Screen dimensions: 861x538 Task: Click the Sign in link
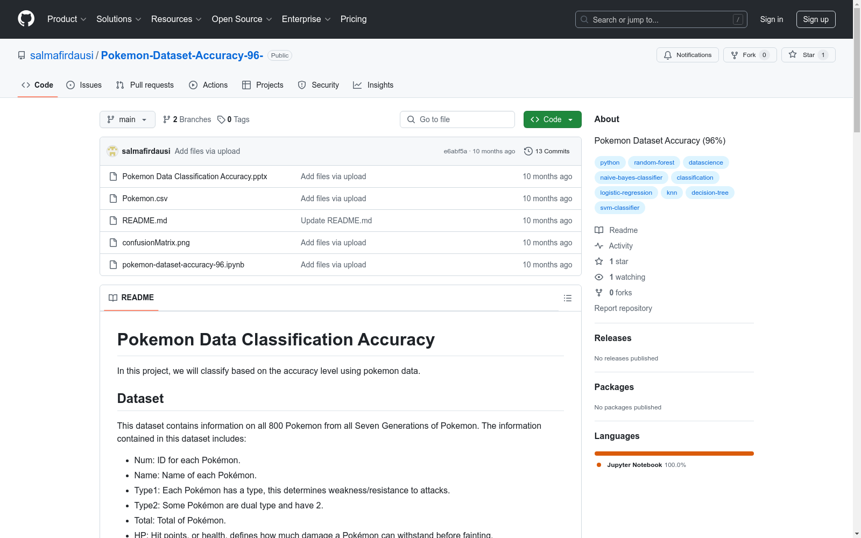point(771,19)
